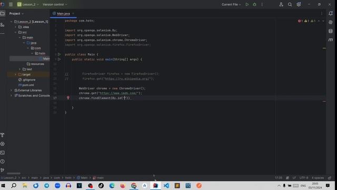The height and width of the screenshot is (190, 337).
Task: Open Telegram from the taskbar
Action: [x=46, y=185]
